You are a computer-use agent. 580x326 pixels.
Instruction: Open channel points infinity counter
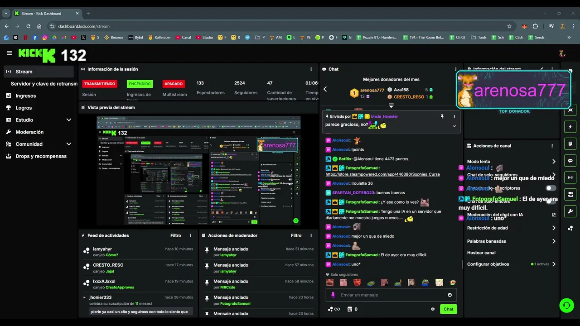point(334,309)
